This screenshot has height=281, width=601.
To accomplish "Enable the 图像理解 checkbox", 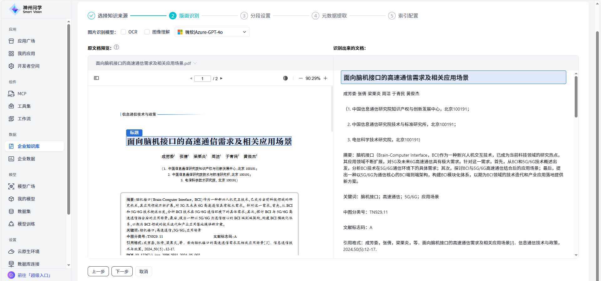I will coord(147,32).
